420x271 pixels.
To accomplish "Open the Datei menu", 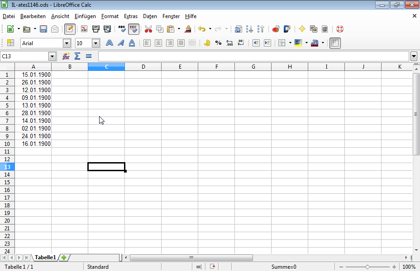I will (x=9, y=16).
